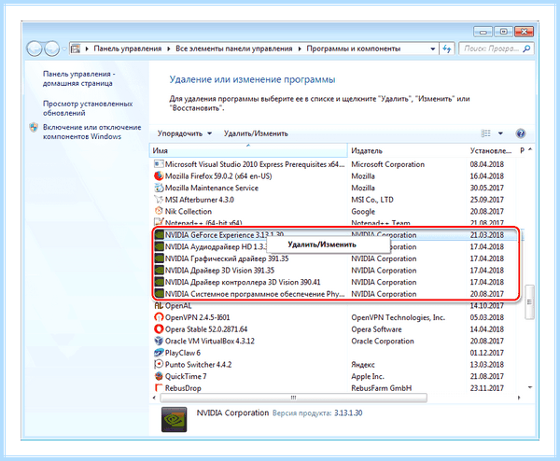Click the search magnifier icon
Image resolution: width=560 pixels, height=461 pixels.
526,49
